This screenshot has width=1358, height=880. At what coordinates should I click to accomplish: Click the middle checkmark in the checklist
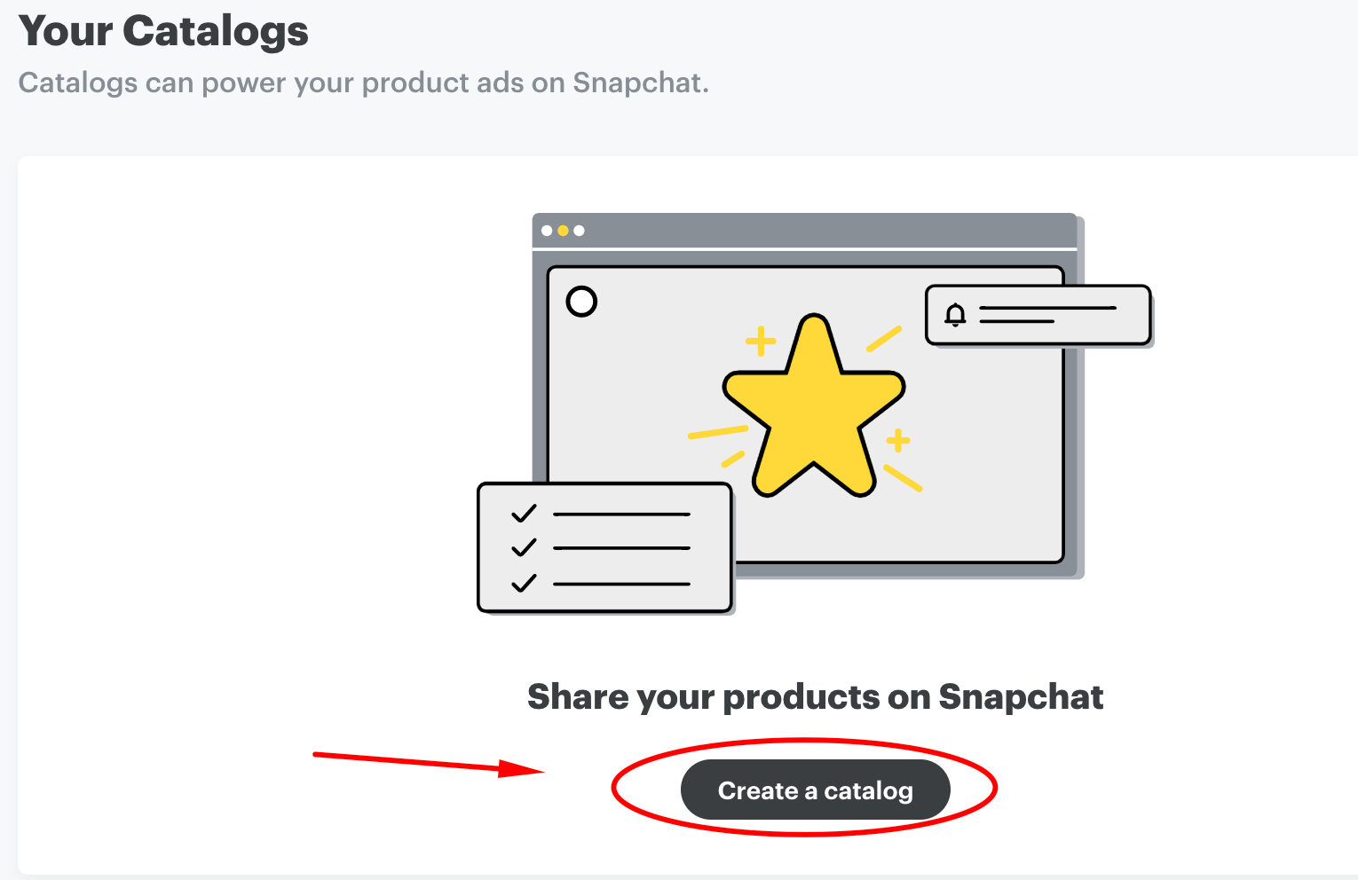525,547
